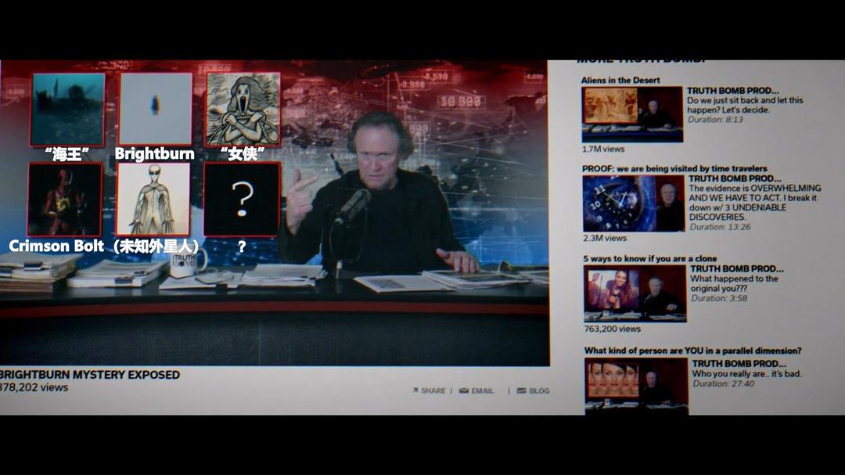Screen dimensions: 845x475
Task: Open the time travelers clock thumbnail
Action: (x=633, y=203)
